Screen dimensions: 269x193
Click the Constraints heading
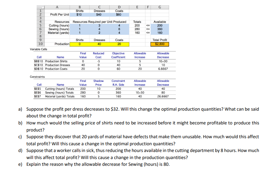coord(37,77)
